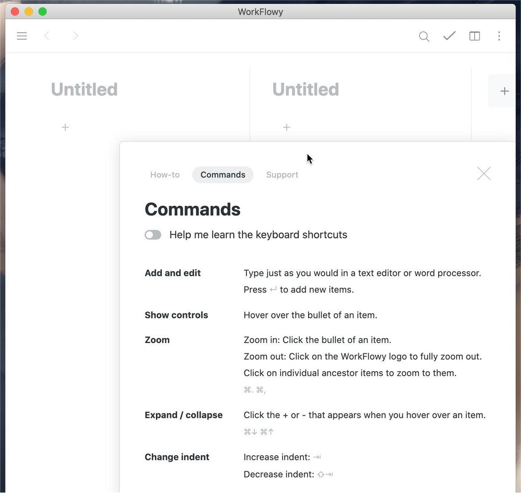The width and height of the screenshot is (521, 493).
Task: Click 'Click the + or -' description line
Action: tap(365, 415)
